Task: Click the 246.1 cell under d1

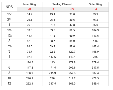Action: tap(30, 78)
